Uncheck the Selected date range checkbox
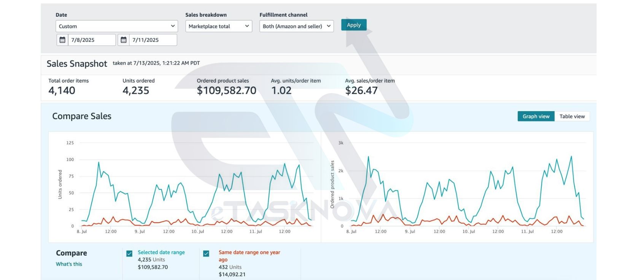This screenshot has height=280, width=636. tap(129, 253)
